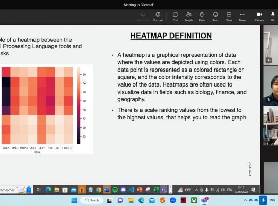Expand hidden tray icons beside 13°C weather
The width and height of the screenshot is (278, 206).
pyautogui.click(x=196, y=190)
